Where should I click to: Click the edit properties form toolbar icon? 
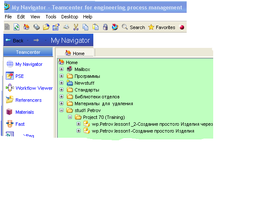(56, 27)
